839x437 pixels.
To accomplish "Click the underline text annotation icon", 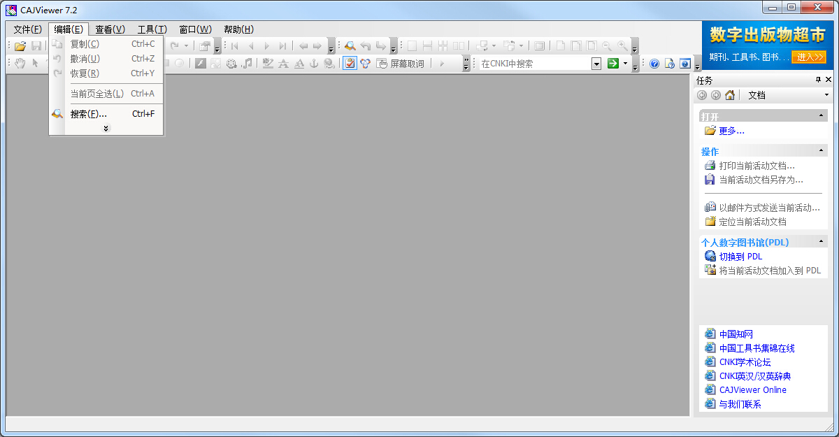I will tap(299, 64).
